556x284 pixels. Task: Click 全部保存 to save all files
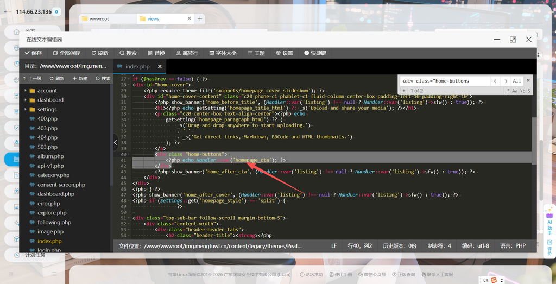pyautogui.click(x=66, y=53)
